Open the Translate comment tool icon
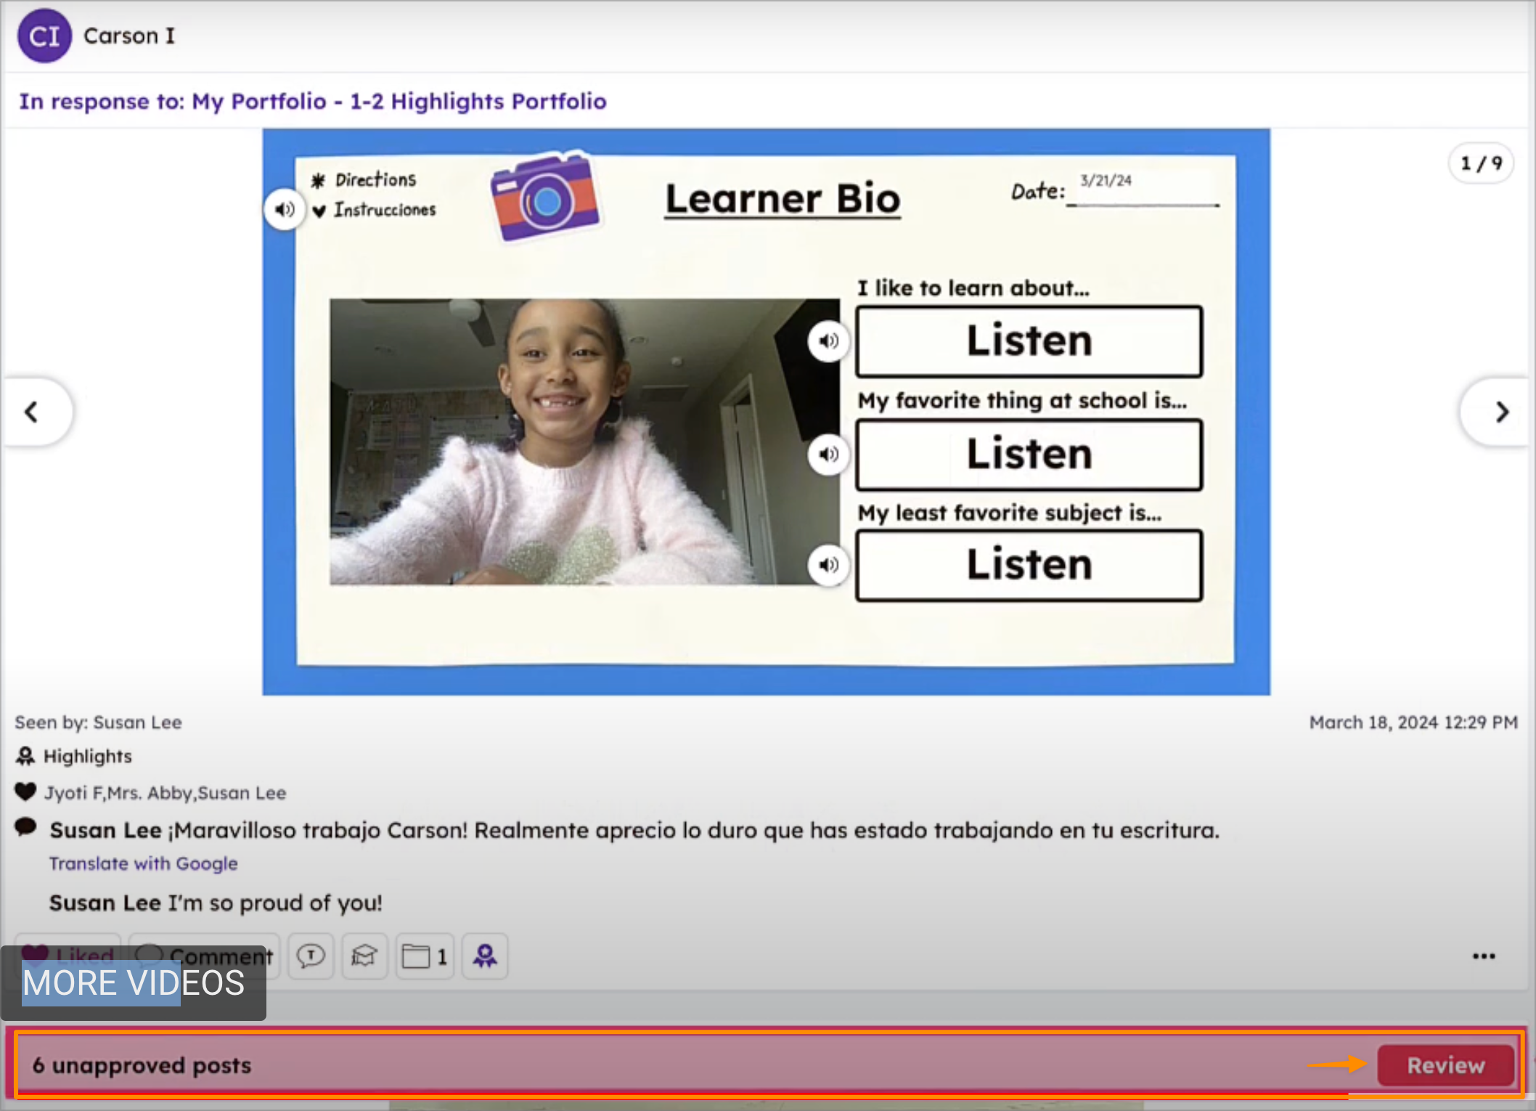Image resolution: width=1536 pixels, height=1111 pixels. (x=311, y=956)
